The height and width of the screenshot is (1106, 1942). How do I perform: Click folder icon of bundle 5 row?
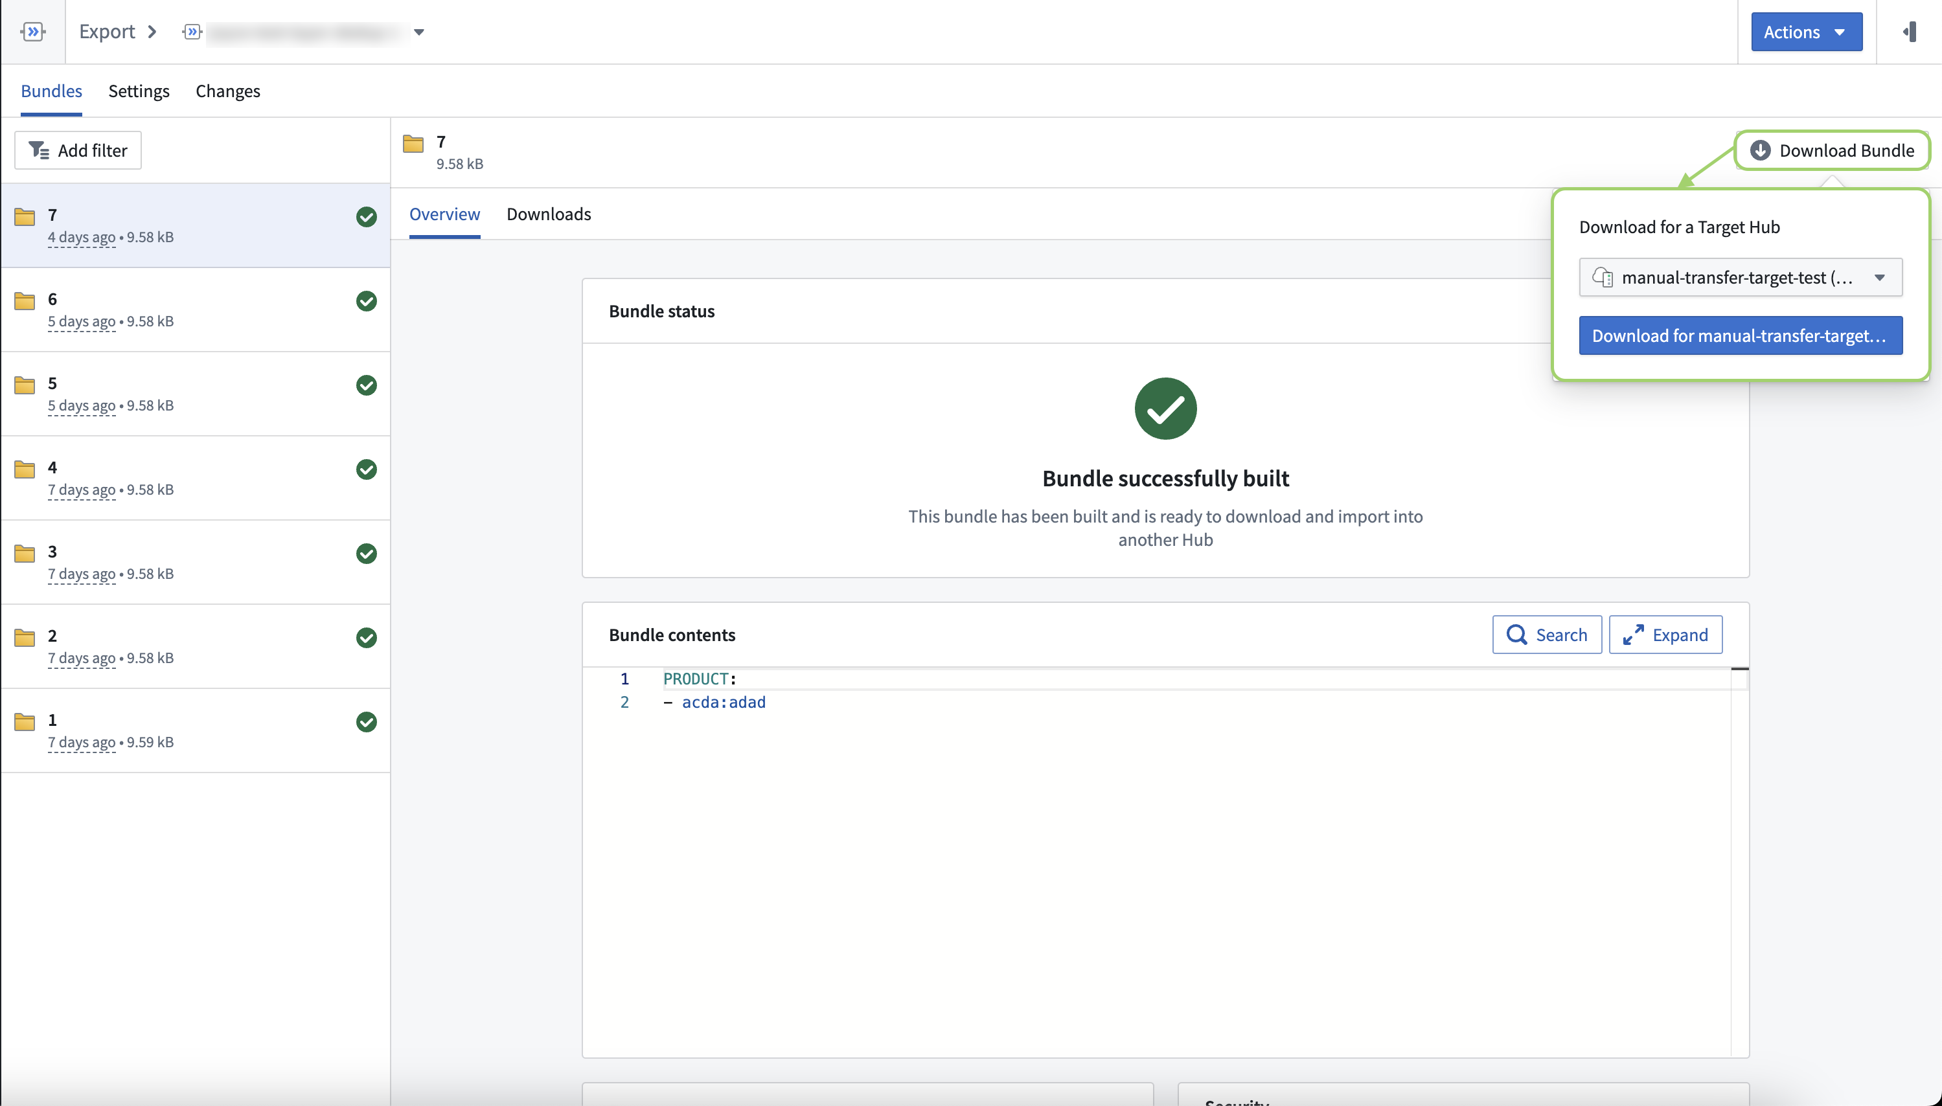(25, 385)
